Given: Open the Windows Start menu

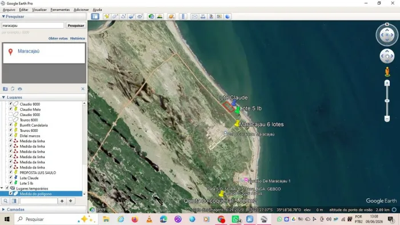Looking at the screenshot, I should [x=7, y=219].
